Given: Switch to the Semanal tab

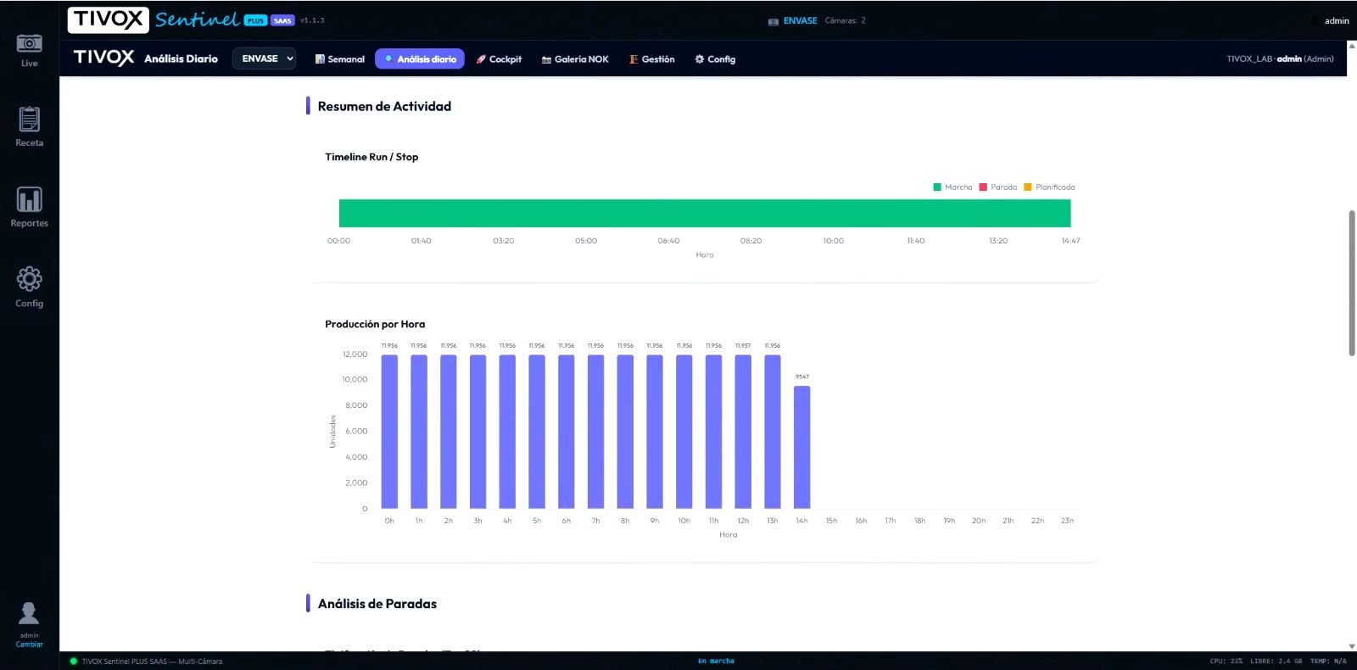Looking at the screenshot, I should tap(339, 59).
